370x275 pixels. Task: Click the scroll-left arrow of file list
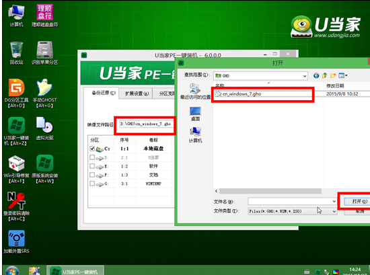[217, 191]
